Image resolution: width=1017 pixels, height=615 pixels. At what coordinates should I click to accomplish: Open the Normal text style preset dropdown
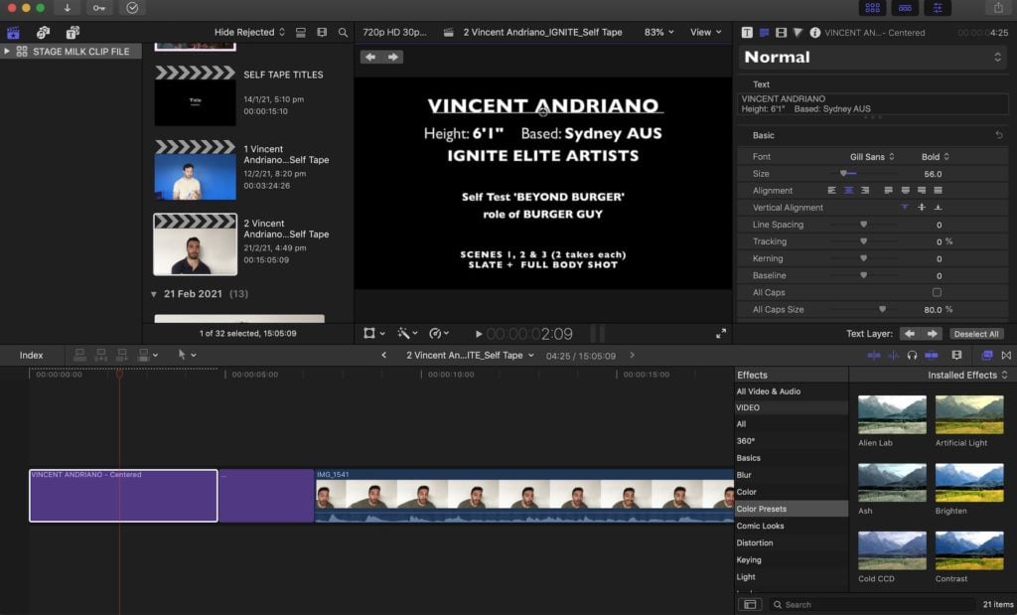click(x=873, y=57)
